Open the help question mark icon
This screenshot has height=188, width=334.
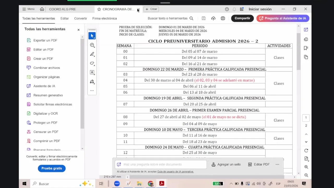[227, 9]
